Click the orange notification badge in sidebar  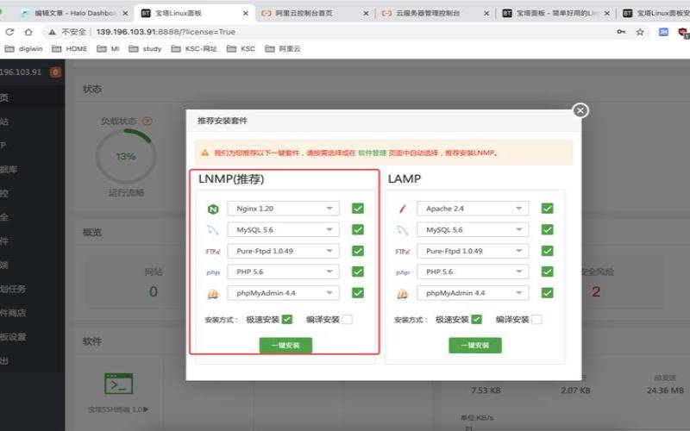tap(55, 72)
